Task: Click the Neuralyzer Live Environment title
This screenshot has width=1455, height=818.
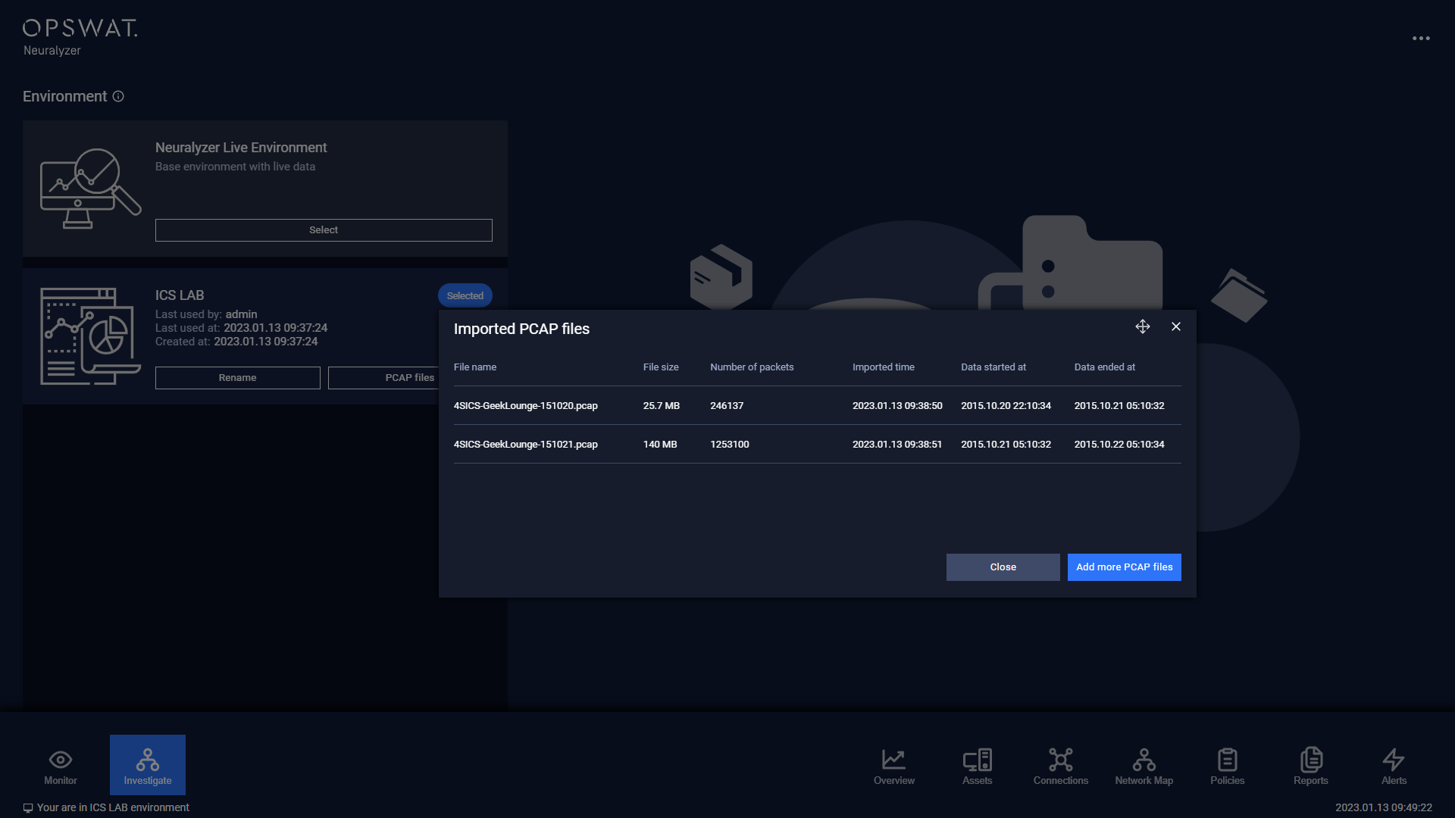Action: (241, 148)
